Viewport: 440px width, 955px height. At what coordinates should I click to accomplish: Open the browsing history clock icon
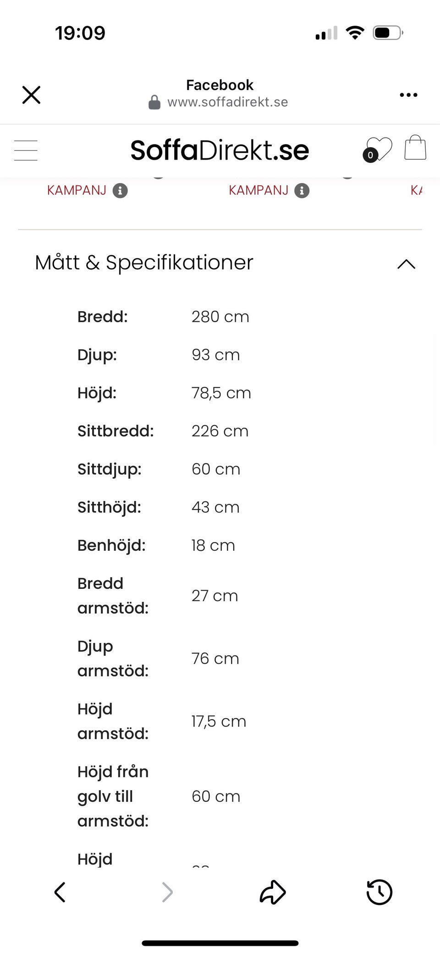(x=379, y=892)
